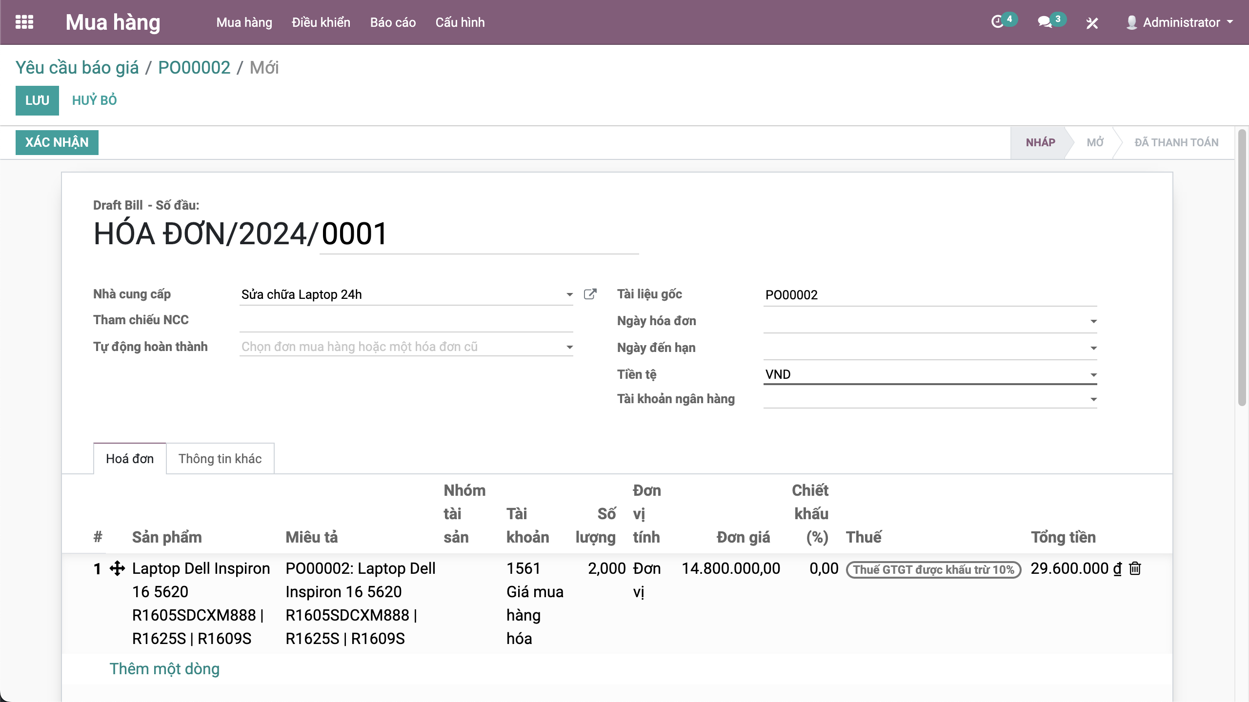Screen dimensions: 1249x702
Task: Click the XÁC NHẬN button
Action: (57, 142)
